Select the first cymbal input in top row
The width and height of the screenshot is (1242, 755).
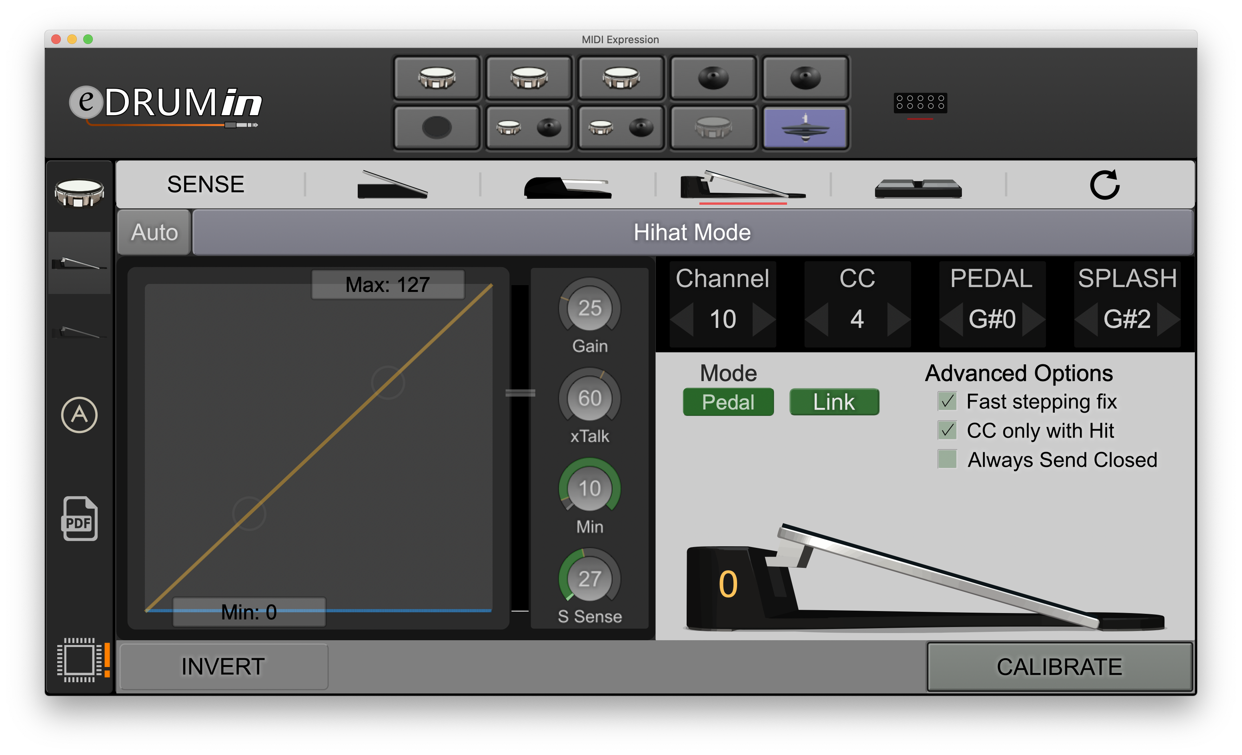pos(713,78)
